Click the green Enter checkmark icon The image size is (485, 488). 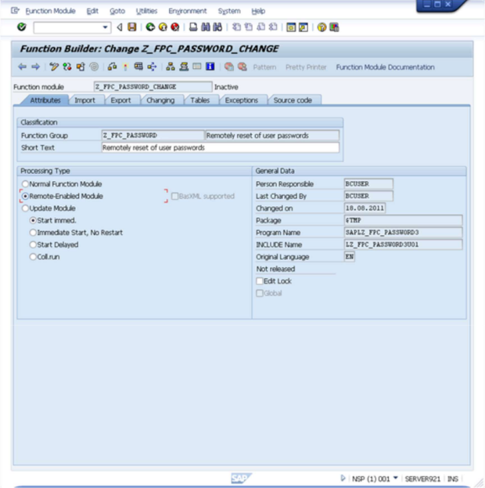(x=21, y=27)
